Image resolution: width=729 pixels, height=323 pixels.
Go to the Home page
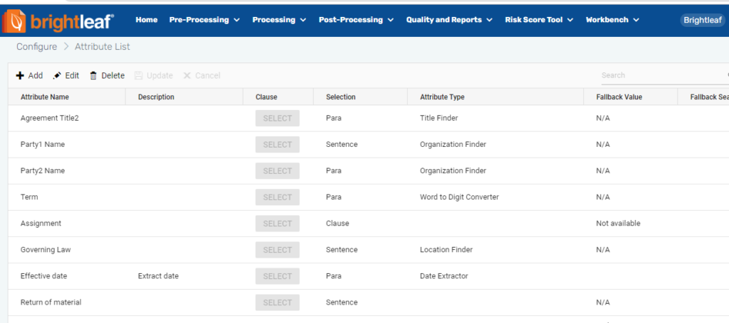(x=146, y=20)
